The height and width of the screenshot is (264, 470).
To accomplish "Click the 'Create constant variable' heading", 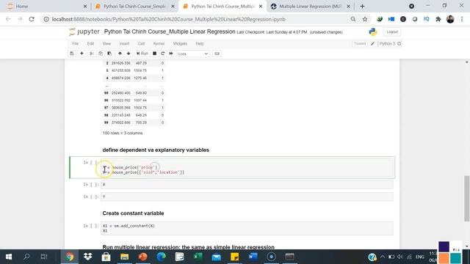I will click(133, 213).
